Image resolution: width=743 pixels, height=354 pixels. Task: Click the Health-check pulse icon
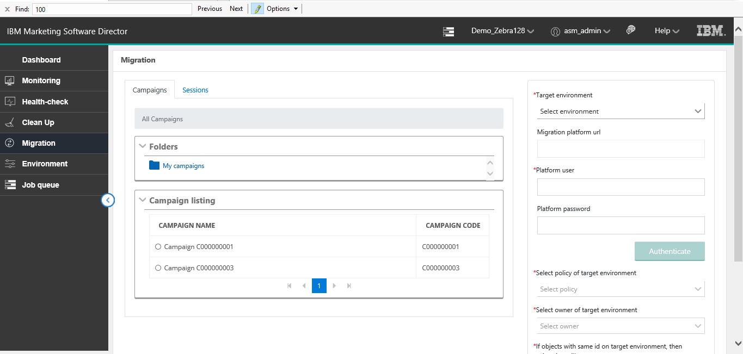tap(10, 102)
